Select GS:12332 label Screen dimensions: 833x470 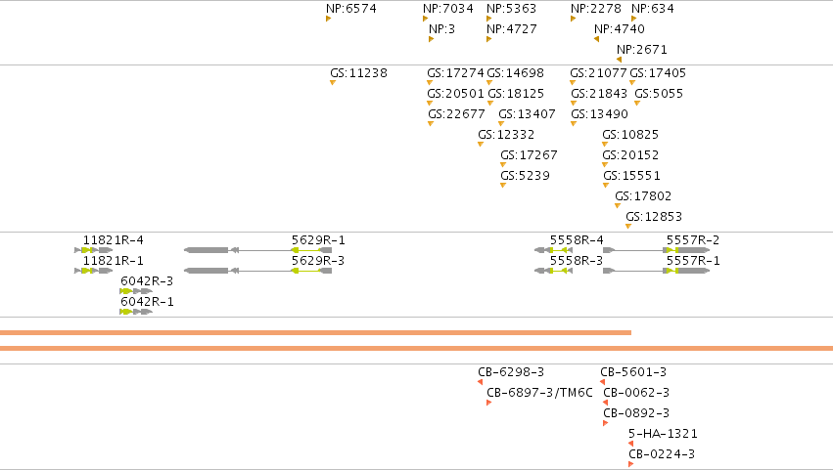[506, 135]
